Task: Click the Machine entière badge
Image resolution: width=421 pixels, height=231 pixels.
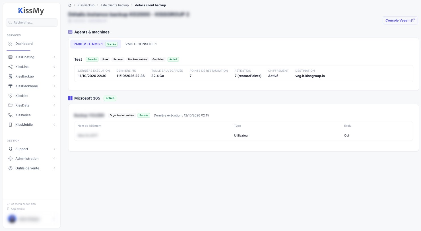Action: (x=138, y=59)
